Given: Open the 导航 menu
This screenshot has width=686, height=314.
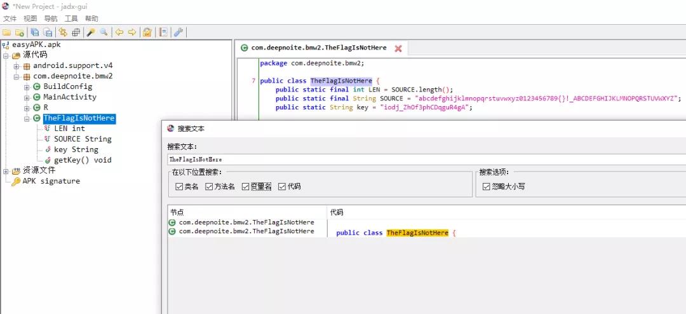Looking at the screenshot, I should [x=51, y=18].
